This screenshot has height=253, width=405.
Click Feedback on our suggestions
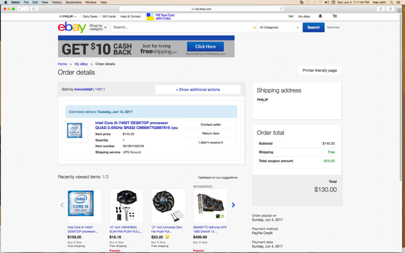(x=218, y=177)
